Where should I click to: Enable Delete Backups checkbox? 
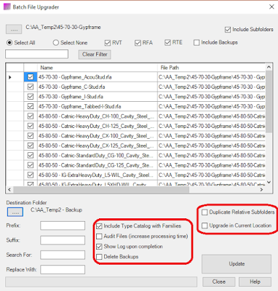point(99,257)
